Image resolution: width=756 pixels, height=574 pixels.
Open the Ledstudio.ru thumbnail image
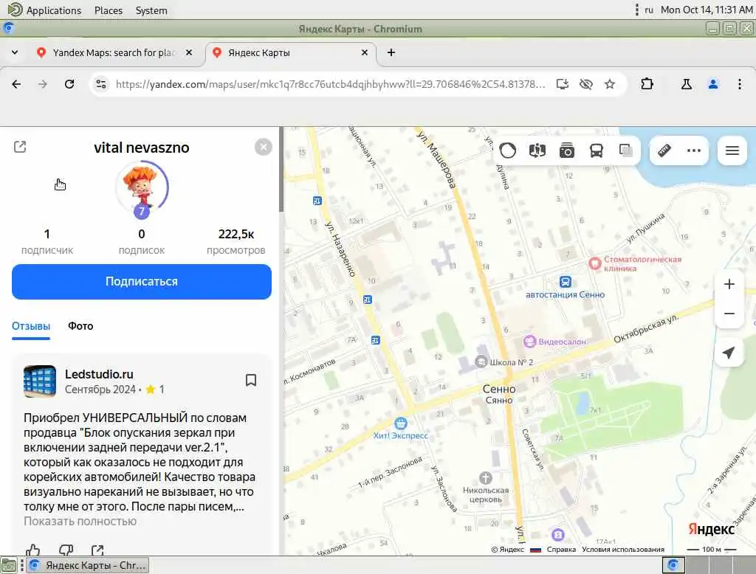point(40,381)
